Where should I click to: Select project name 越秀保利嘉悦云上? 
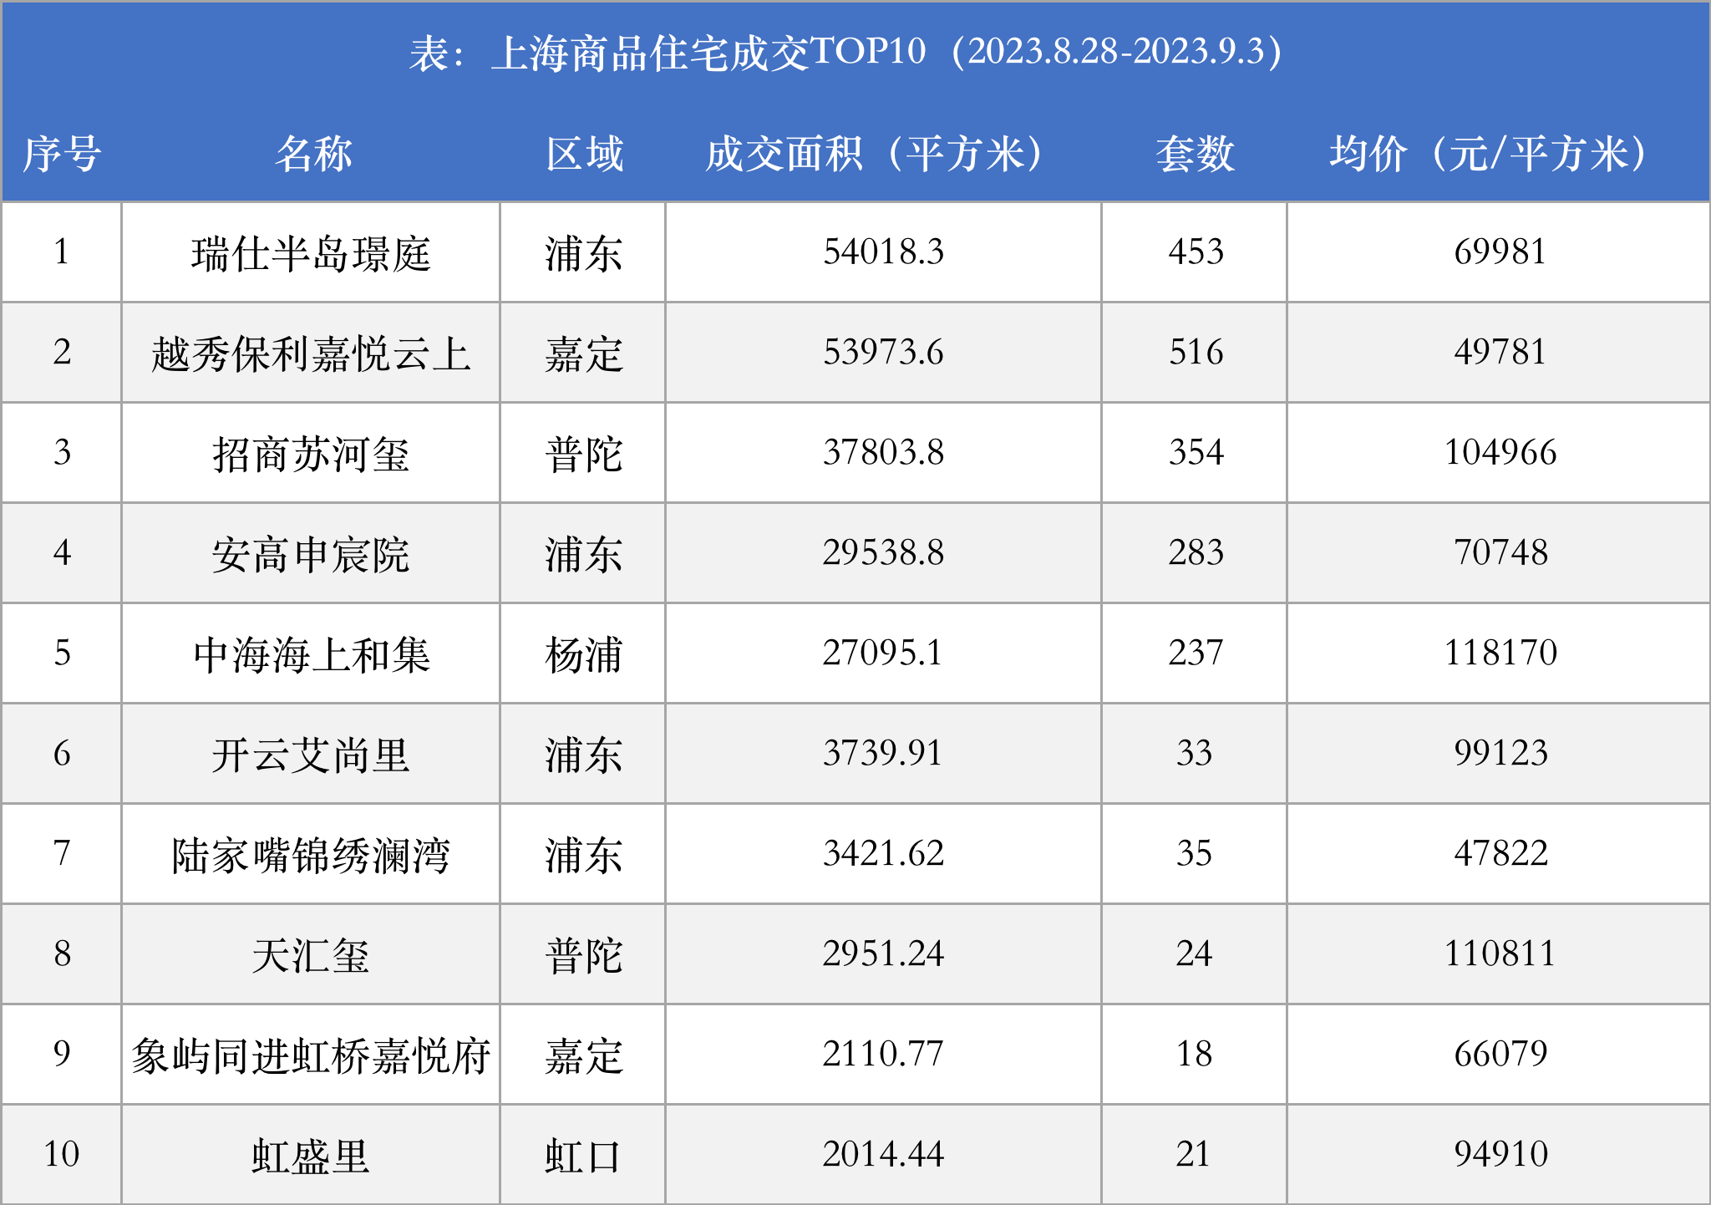(x=311, y=353)
